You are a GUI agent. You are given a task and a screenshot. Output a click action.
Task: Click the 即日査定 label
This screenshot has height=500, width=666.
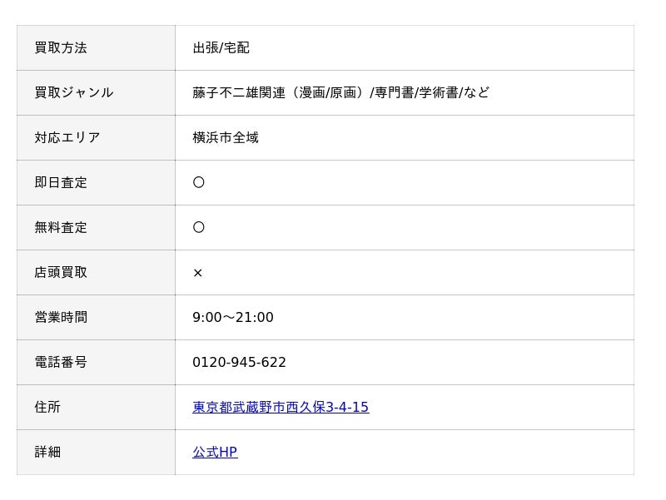(x=61, y=182)
